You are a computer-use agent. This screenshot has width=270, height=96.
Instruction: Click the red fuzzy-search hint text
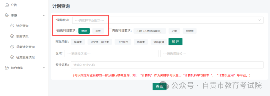coord(162,75)
